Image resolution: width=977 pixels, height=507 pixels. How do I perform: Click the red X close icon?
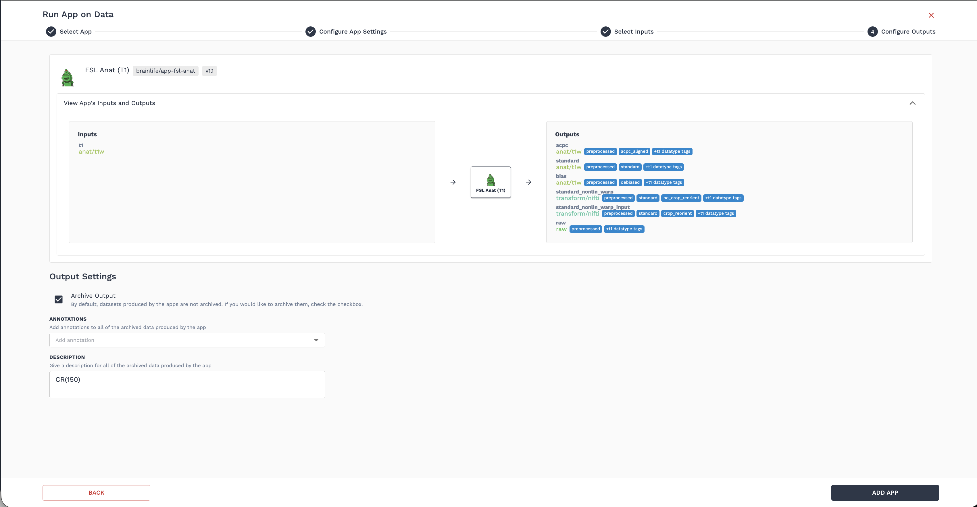(931, 15)
